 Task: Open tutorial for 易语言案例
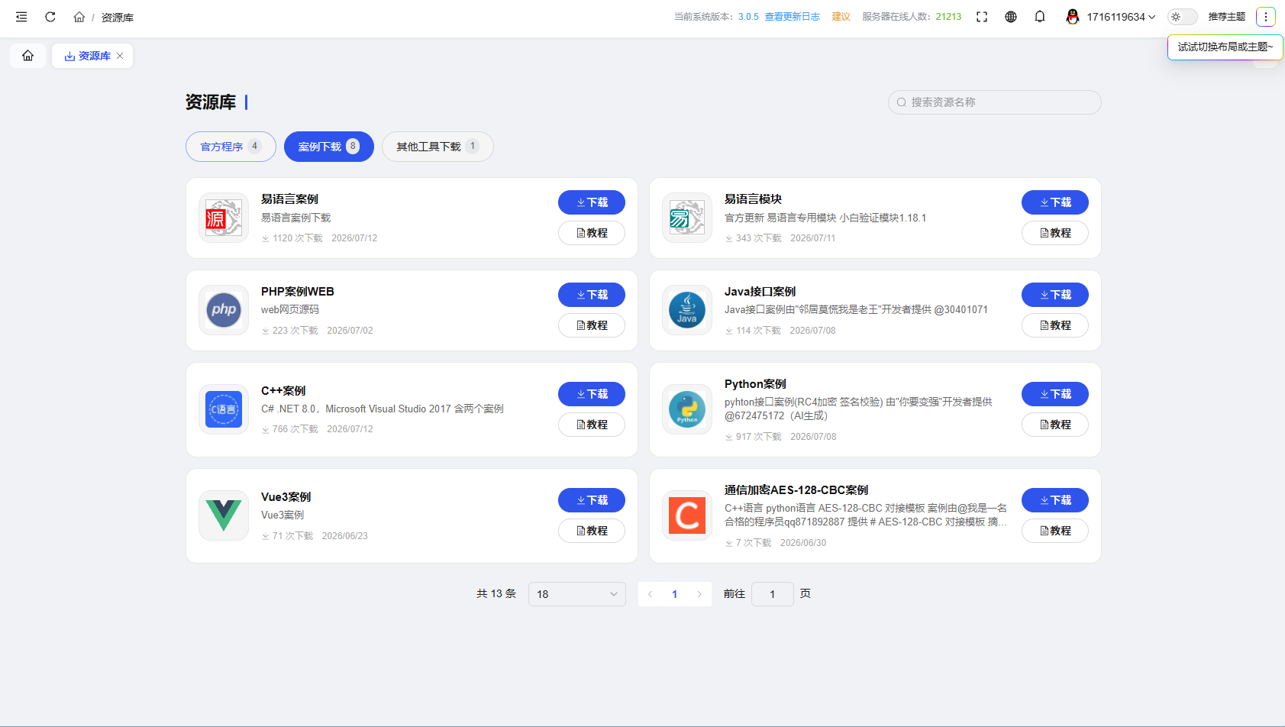click(x=592, y=233)
